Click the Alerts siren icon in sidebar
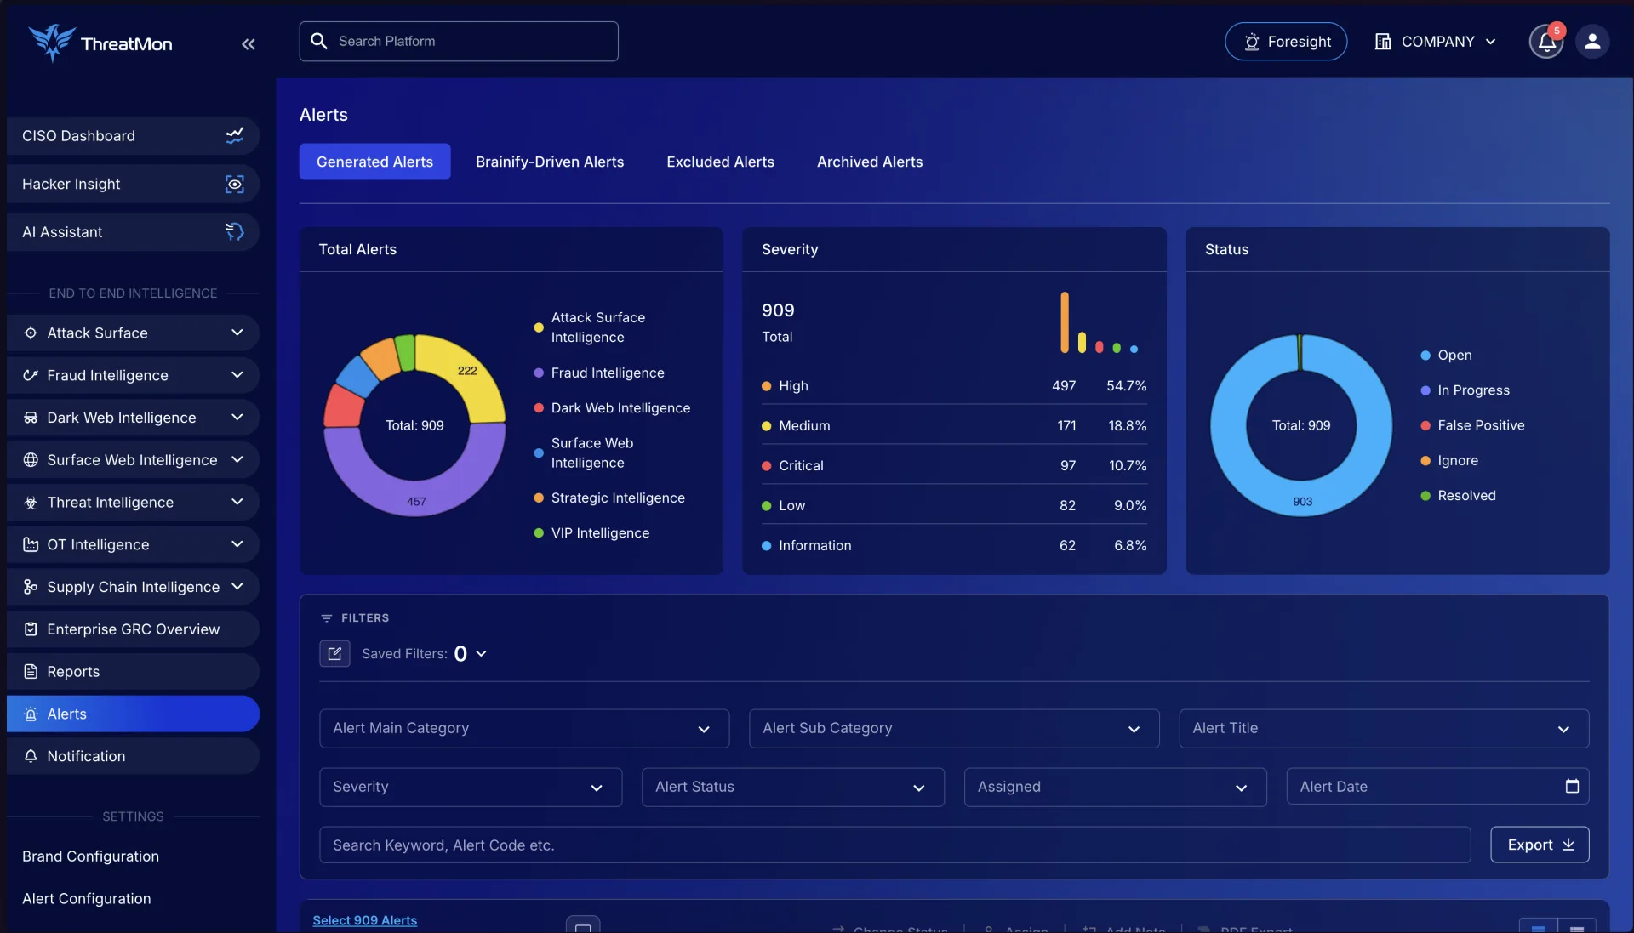Screen dimensions: 1634x933 pos(31,714)
